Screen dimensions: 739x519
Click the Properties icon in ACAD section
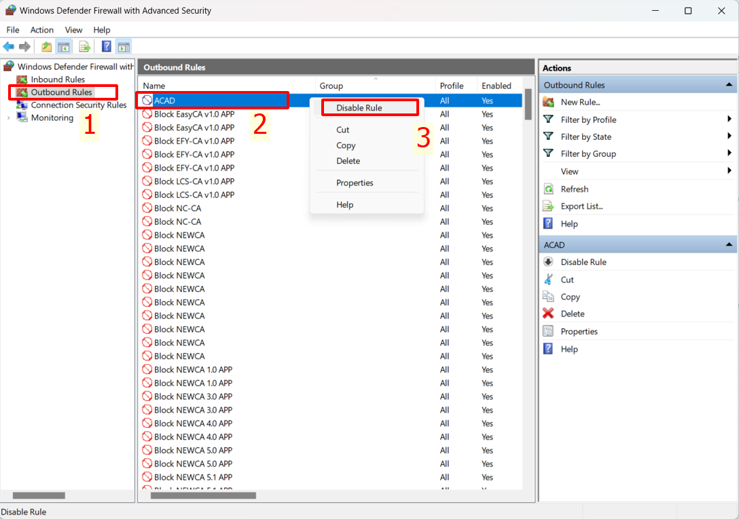(548, 331)
